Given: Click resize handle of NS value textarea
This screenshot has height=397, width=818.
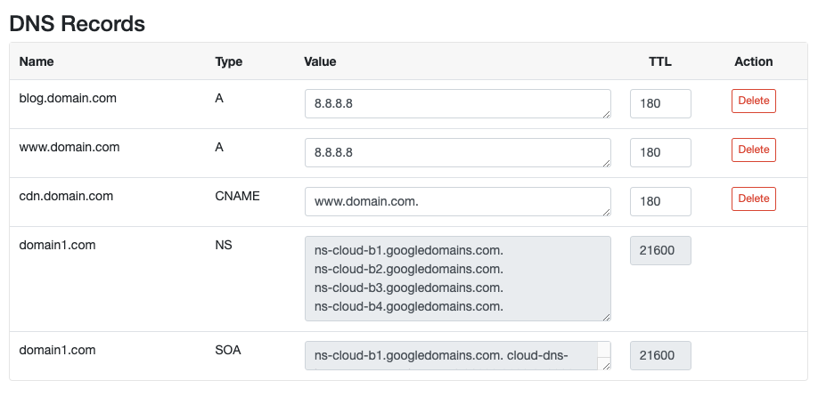Looking at the screenshot, I should click(606, 317).
